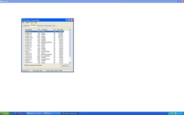Close the background maximized window

tap(183, 1)
